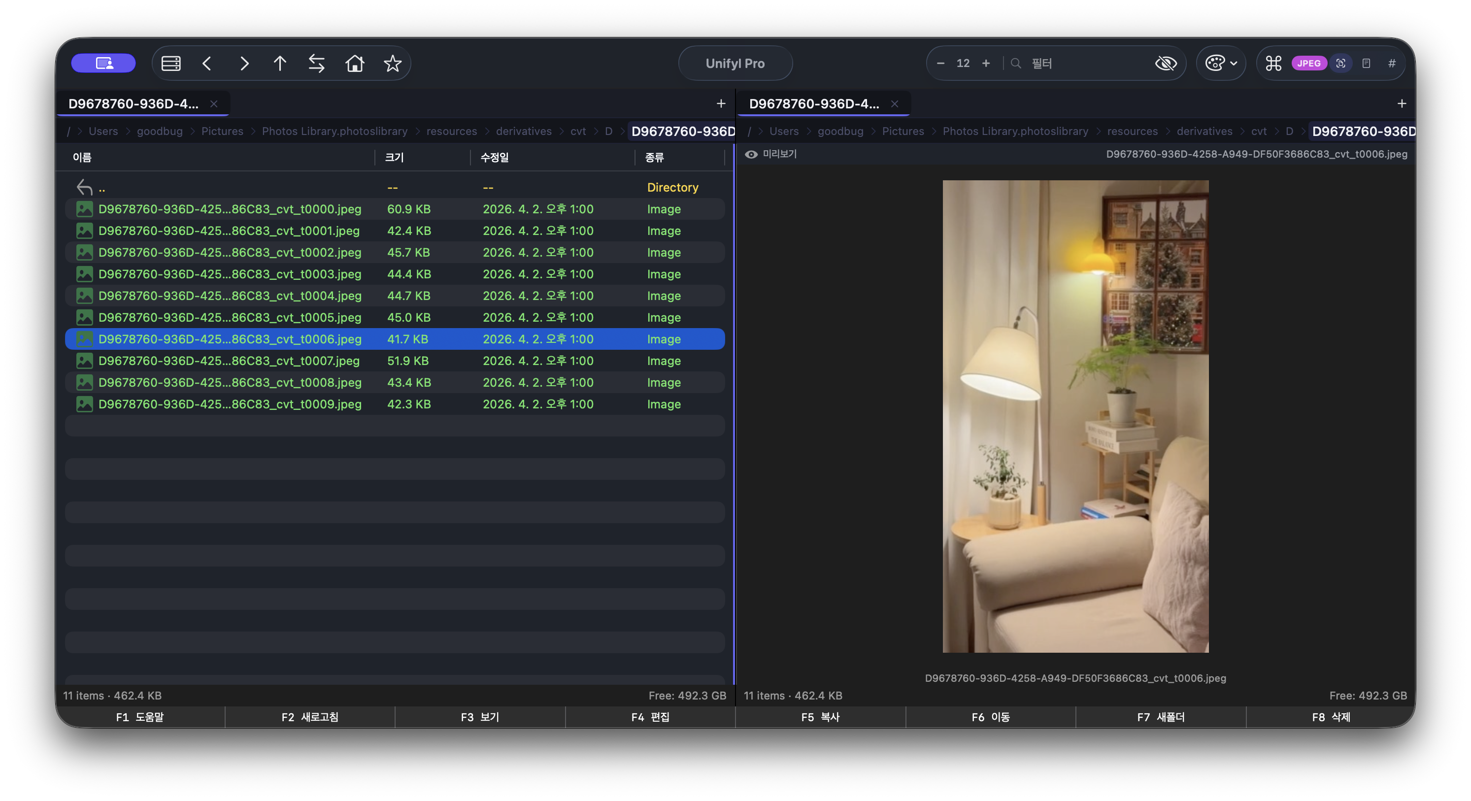The height and width of the screenshot is (801, 1471).
Task: Go up one directory with the up arrow
Action: tap(280, 63)
